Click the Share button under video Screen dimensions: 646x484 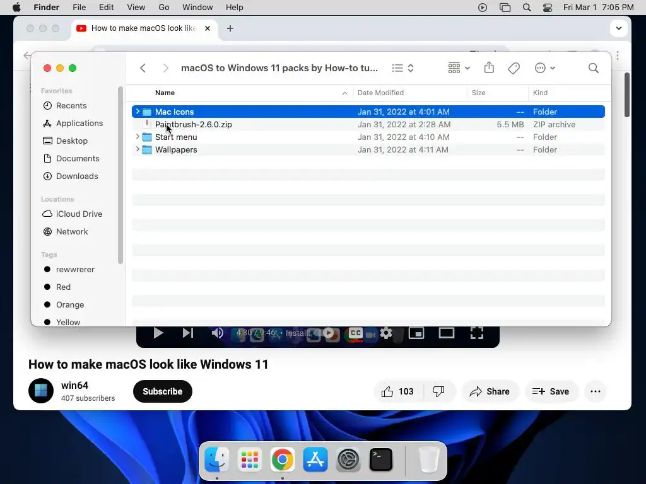point(490,391)
